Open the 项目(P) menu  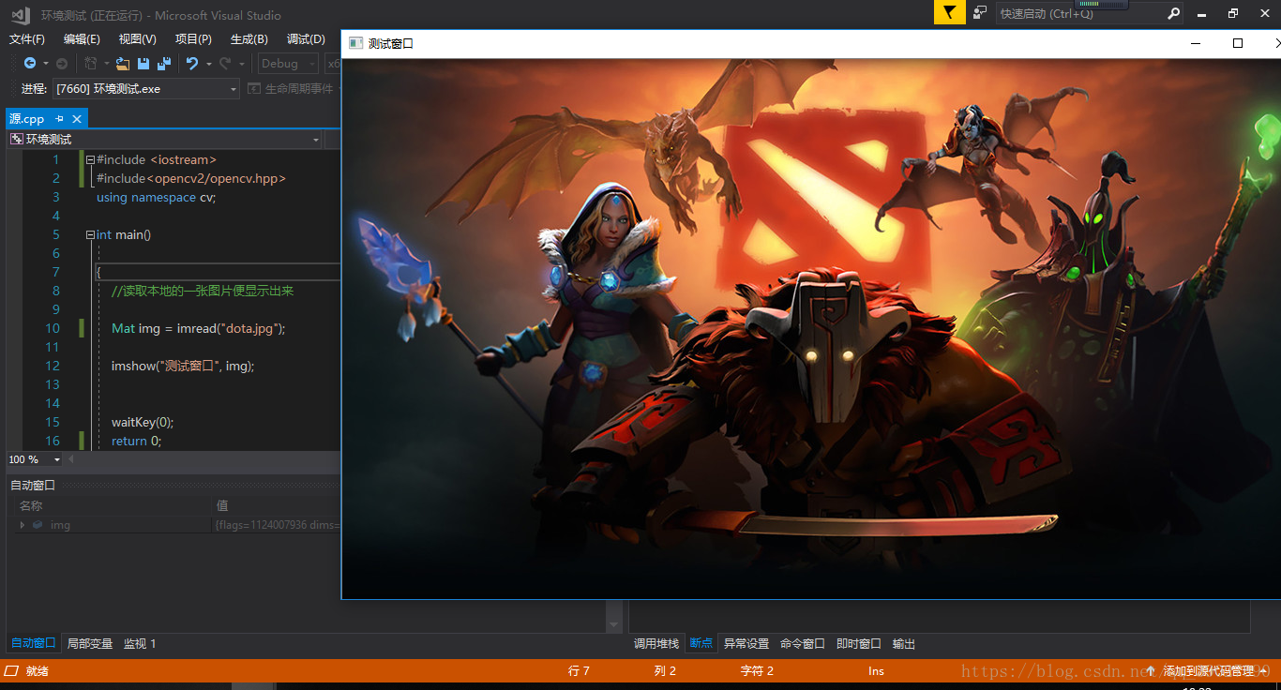[193, 38]
